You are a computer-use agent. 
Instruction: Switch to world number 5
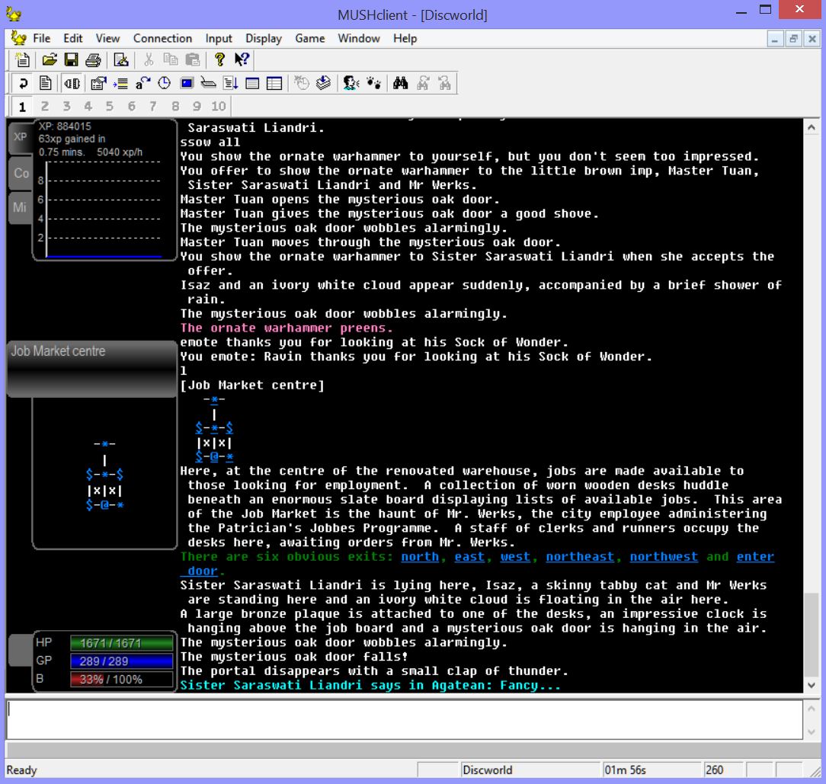(110, 107)
